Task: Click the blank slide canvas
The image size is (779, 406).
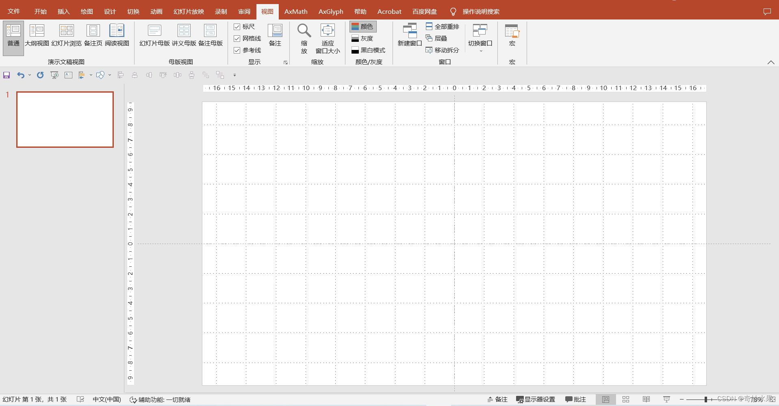Action: [454, 244]
